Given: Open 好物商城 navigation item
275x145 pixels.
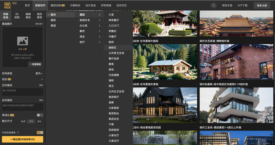Looking at the screenshot, I should (x=106, y=6).
